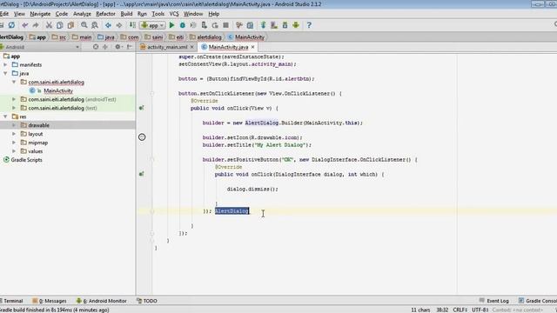Open the View menu
The image size is (557, 313).
point(19,14)
